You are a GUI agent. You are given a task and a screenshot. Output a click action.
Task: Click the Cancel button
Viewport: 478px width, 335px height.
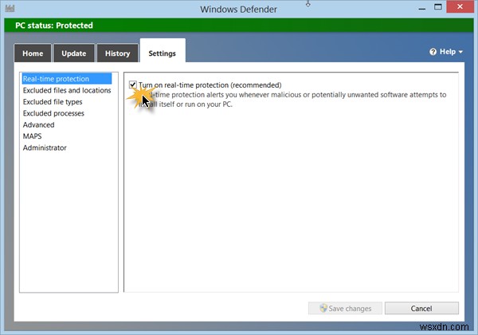421,308
